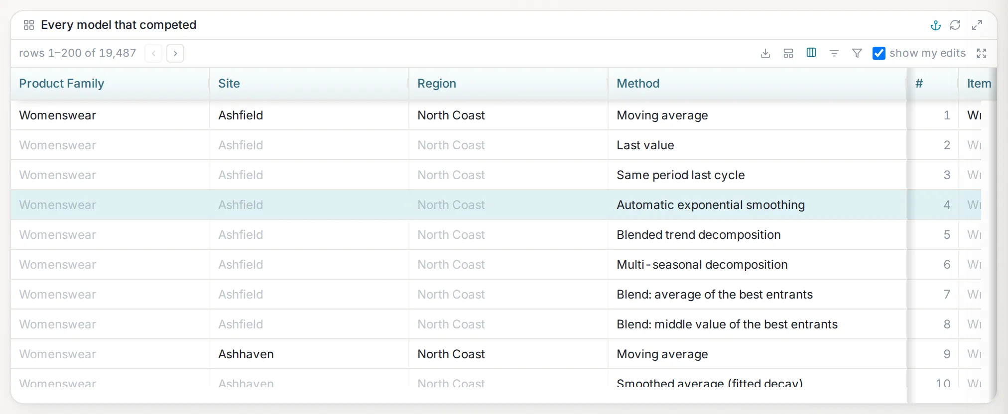Click the grid icon beside the panel title
This screenshot has width=1008, height=414.
tap(29, 25)
